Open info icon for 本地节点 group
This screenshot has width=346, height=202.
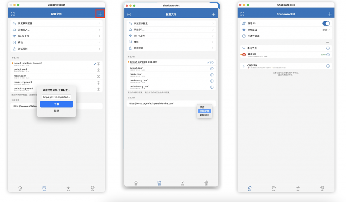[328, 48]
